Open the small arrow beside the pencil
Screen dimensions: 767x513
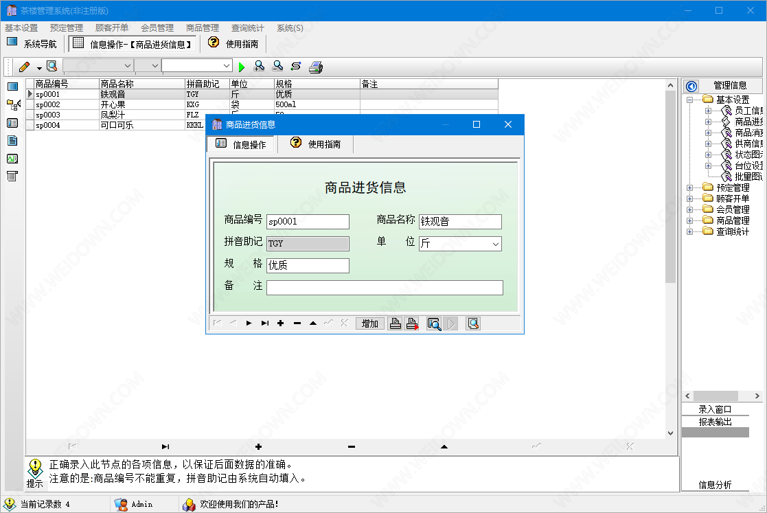tap(39, 69)
